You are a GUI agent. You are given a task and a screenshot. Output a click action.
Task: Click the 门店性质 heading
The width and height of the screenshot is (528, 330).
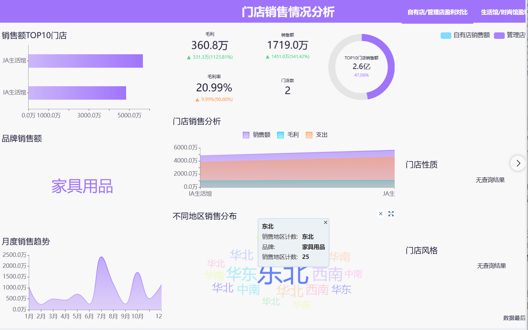422,164
